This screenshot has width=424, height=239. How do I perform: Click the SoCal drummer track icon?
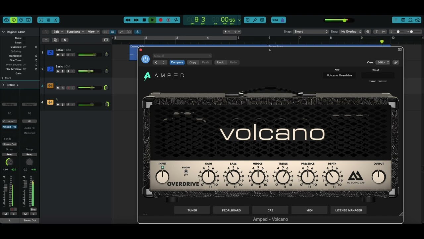coord(50,52)
